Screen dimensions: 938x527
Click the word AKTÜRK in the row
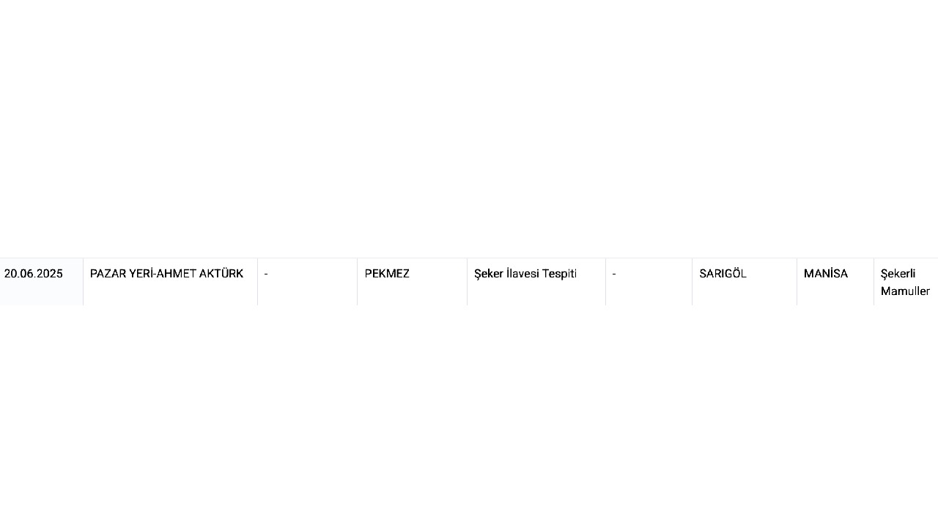[x=221, y=274]
